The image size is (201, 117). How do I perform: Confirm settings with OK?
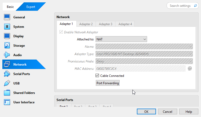coord(146,111)
